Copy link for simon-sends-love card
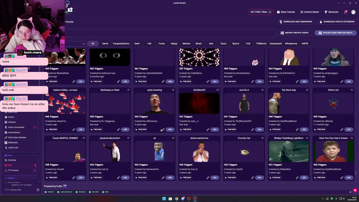This screenshot has width=359, height=202. [x=208, y=178]
